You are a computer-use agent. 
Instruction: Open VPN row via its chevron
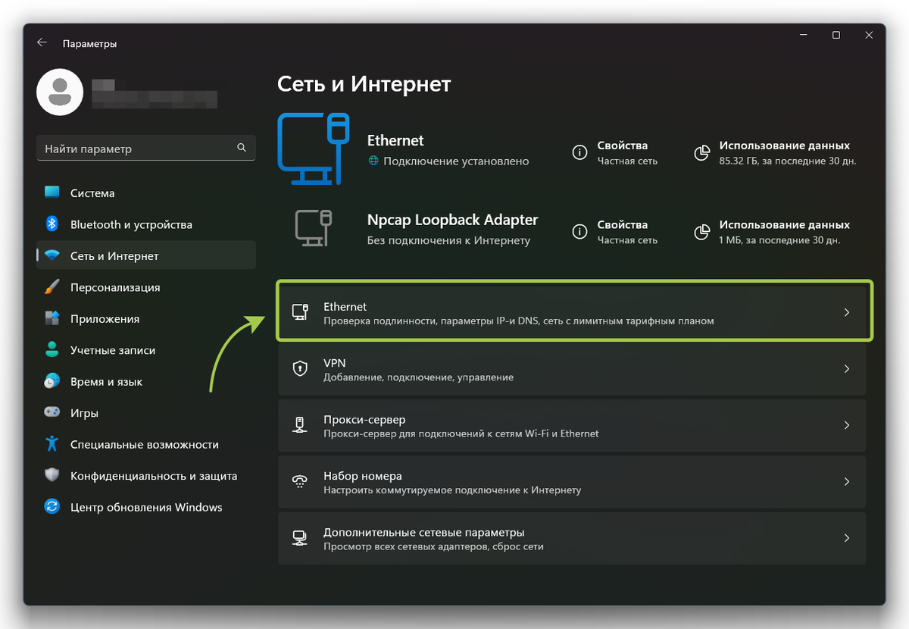click(847, 368)
